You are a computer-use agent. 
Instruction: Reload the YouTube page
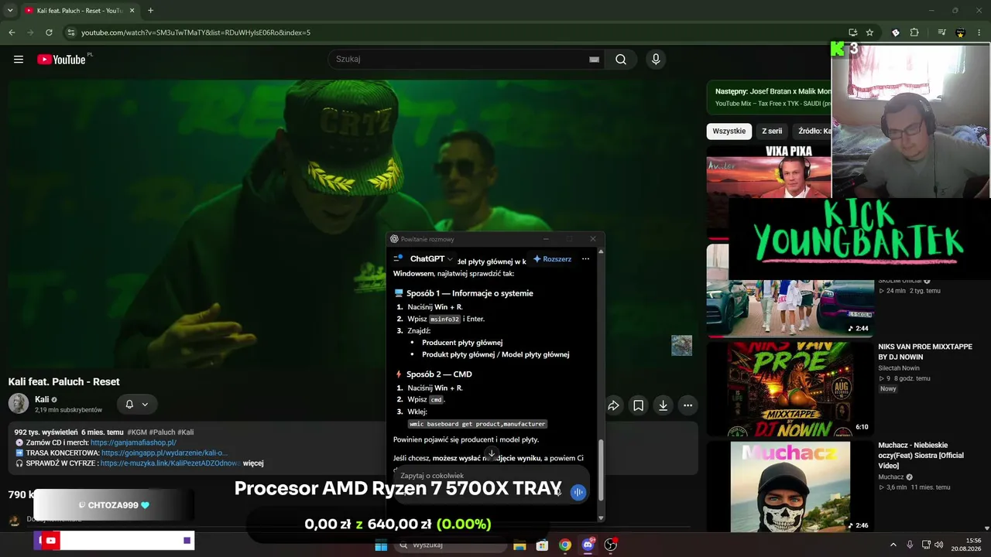[x=49, y=32]
